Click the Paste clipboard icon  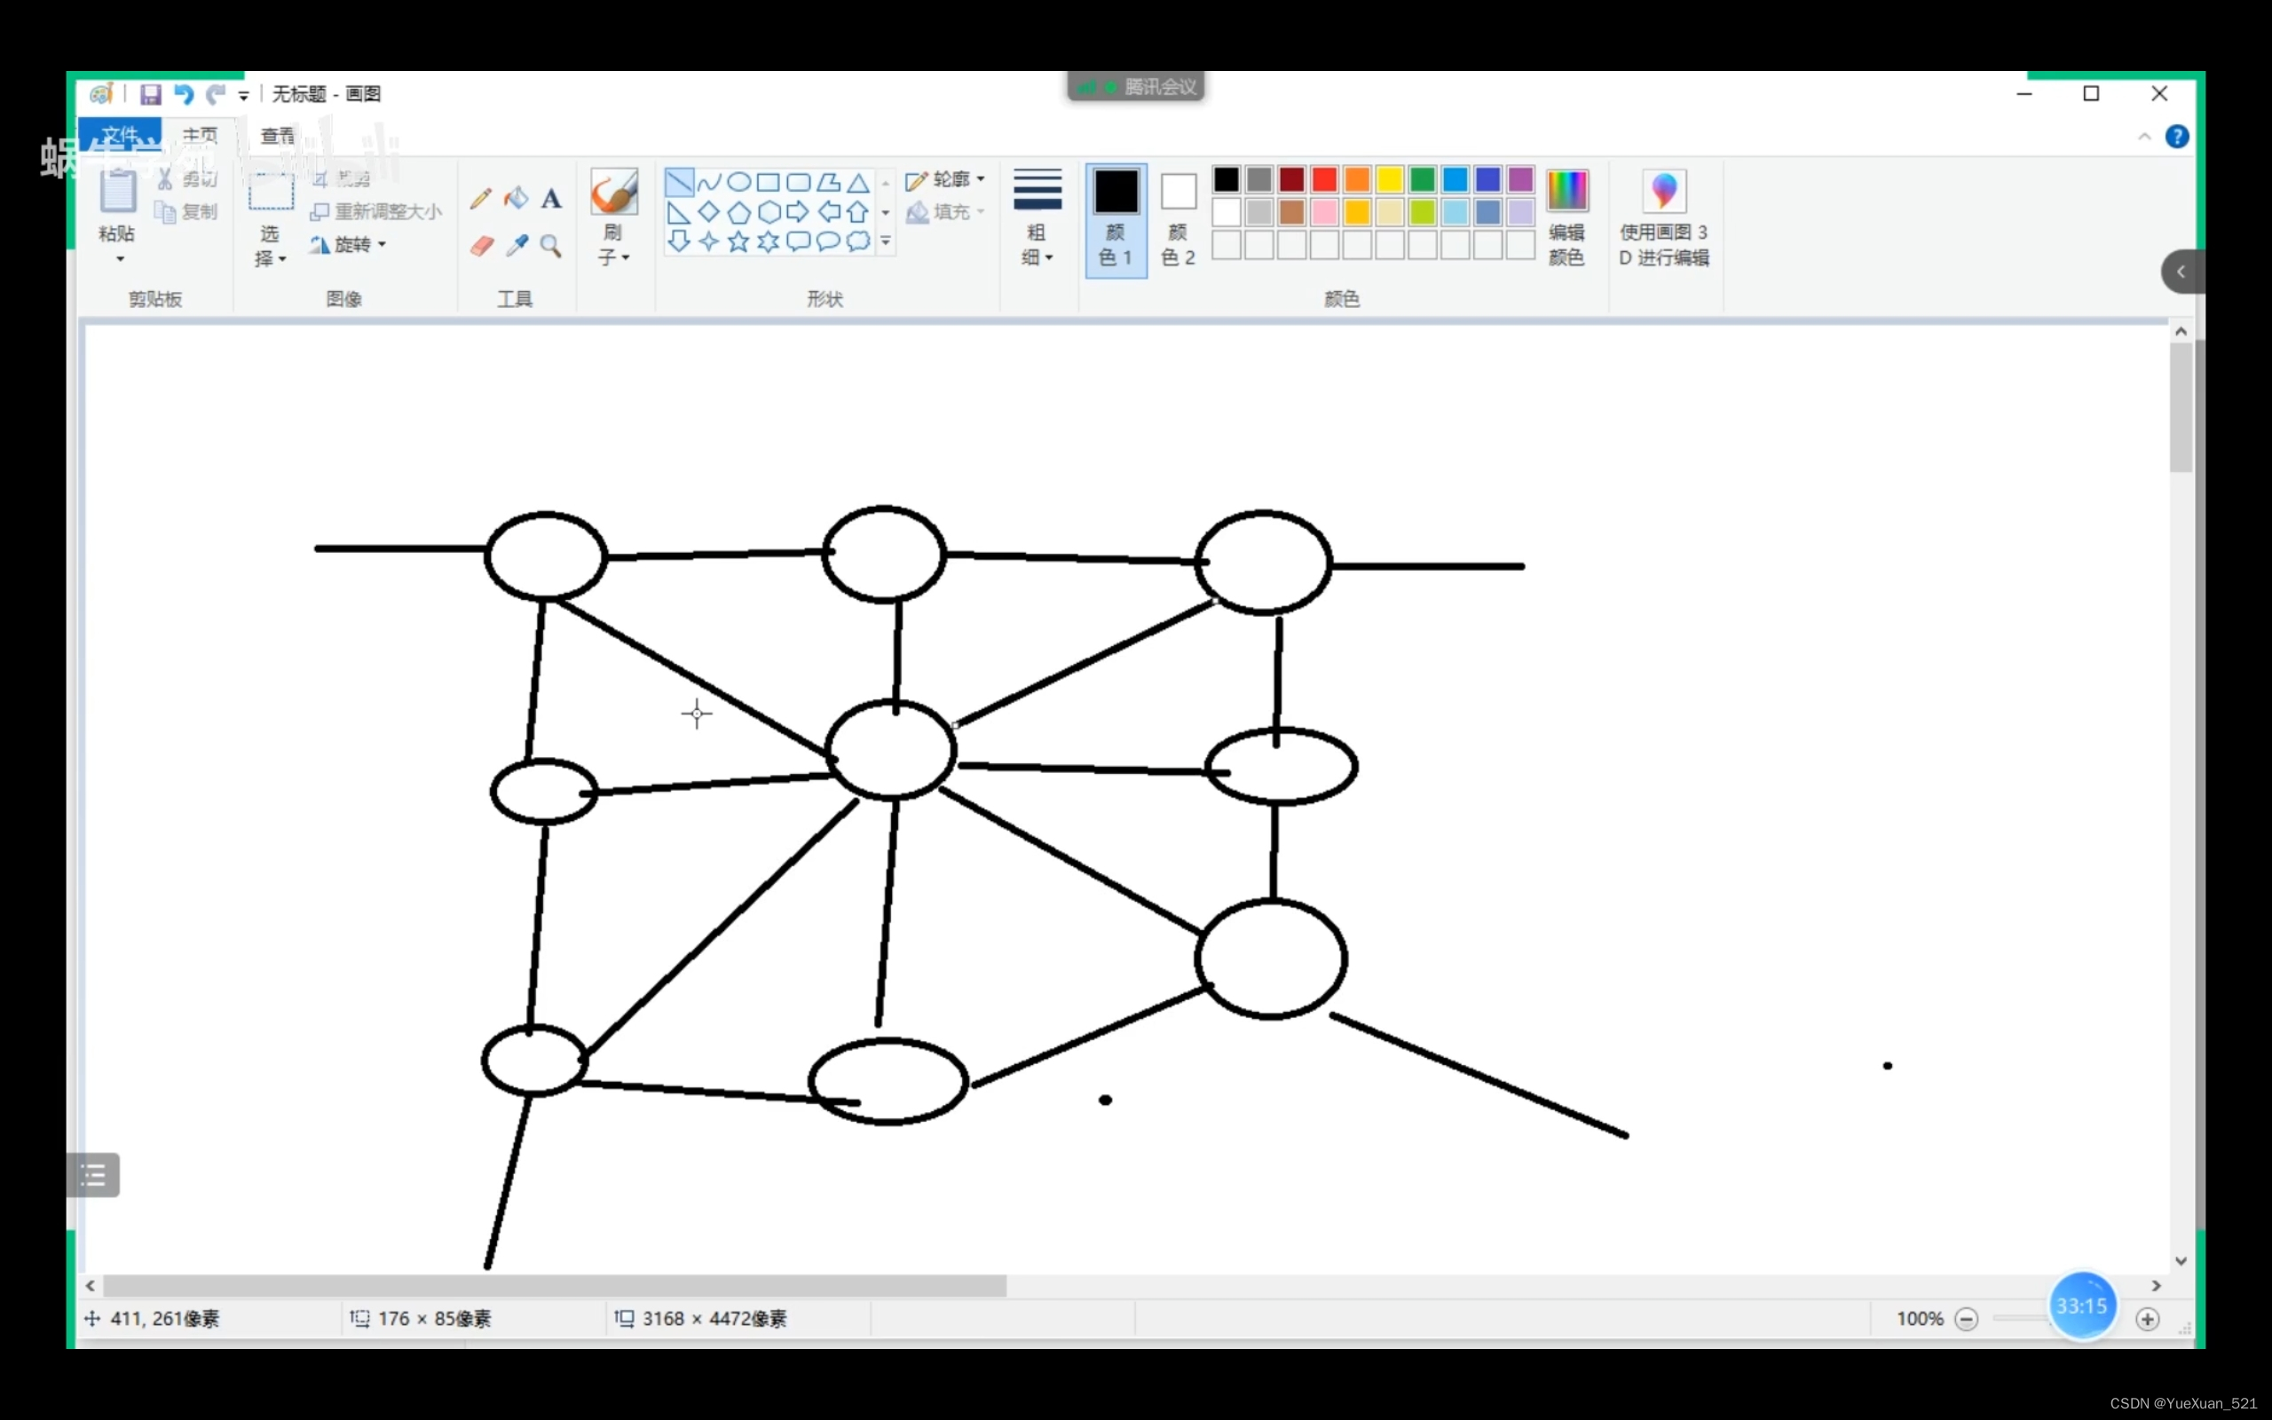[x=118, y=192]
